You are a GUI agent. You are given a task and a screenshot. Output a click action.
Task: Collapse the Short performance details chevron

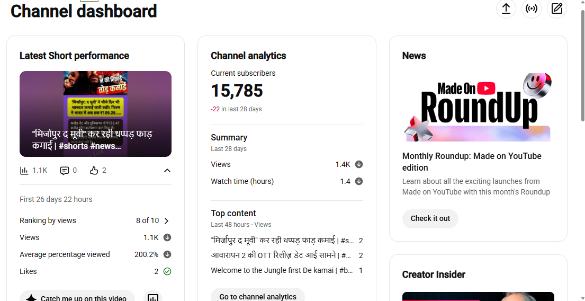[x=167, y=171]
